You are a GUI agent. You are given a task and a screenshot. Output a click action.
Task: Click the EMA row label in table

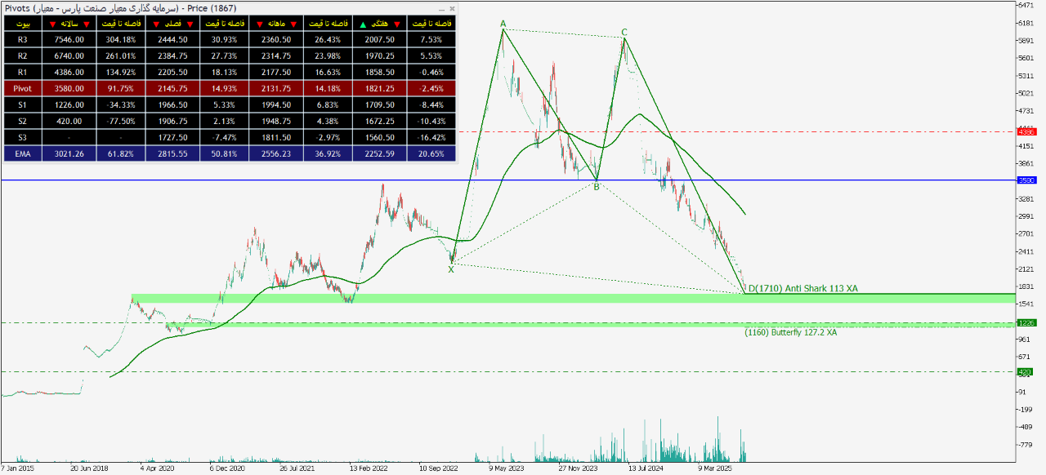22,153
